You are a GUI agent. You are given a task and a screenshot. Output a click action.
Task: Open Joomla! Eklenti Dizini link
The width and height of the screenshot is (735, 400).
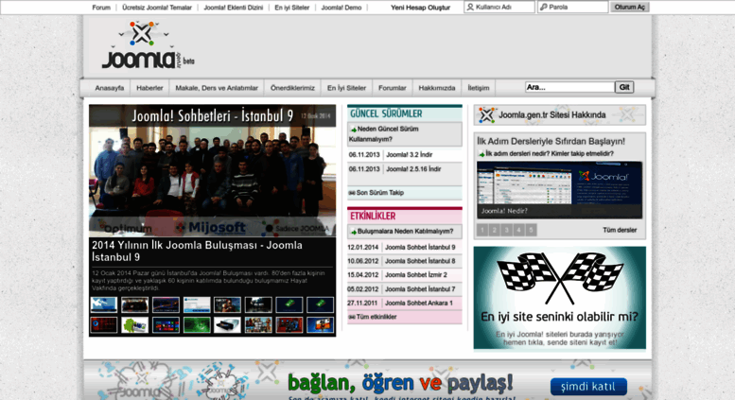pyautogui.click(x=234, y=8)
